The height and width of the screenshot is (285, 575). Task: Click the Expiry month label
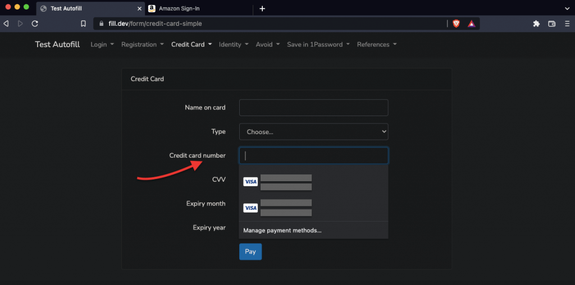click(x=206, y=204)
